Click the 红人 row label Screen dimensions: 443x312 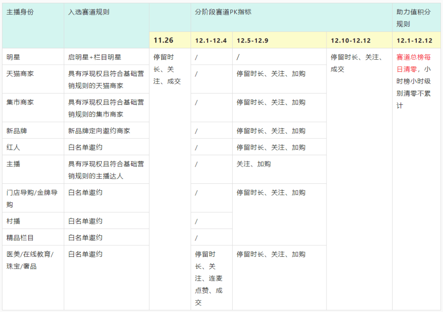tap(13, 147)
